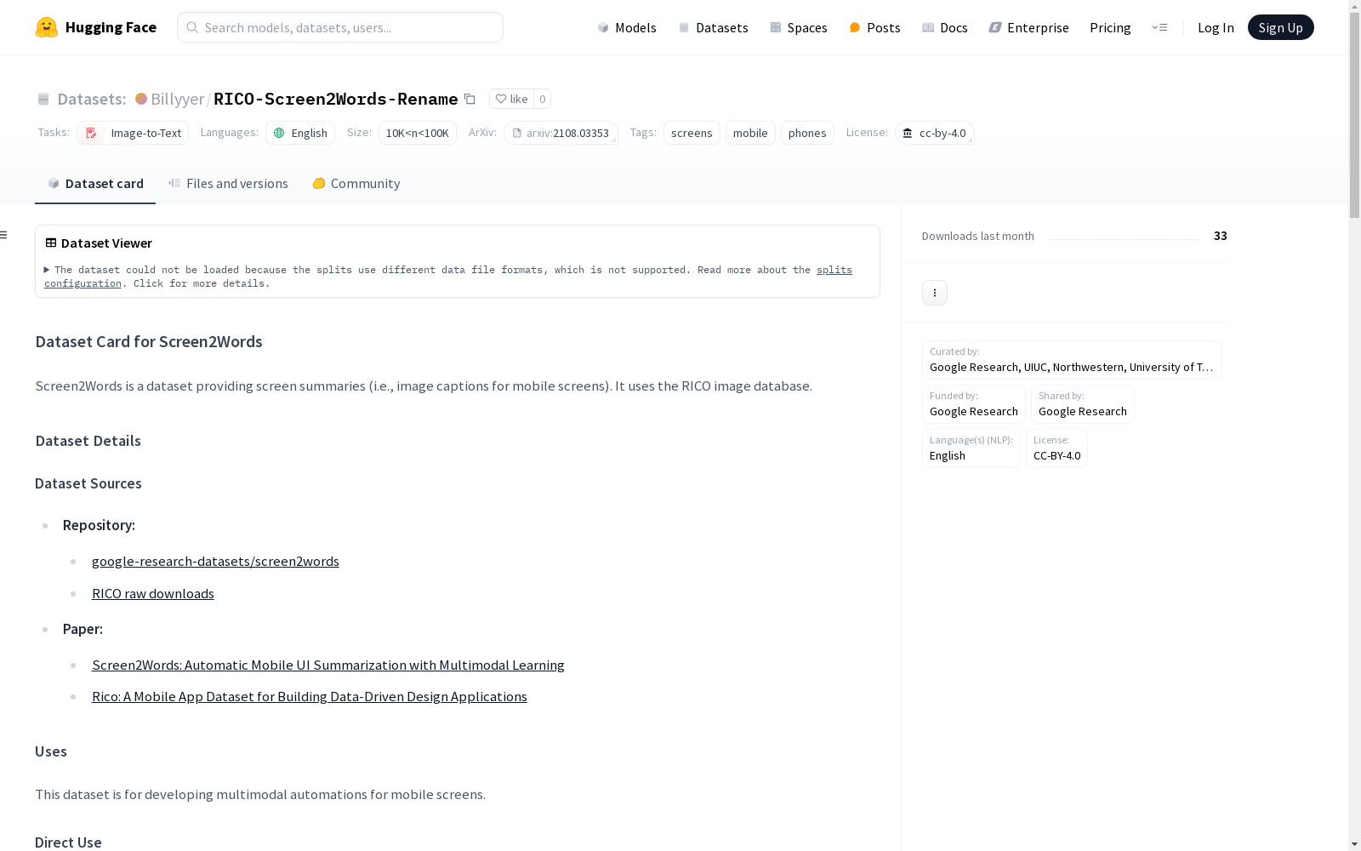The width and height of the screenshot is (1361, 851).
Task: Open Docs in top navigation
Action: point(945,27)
